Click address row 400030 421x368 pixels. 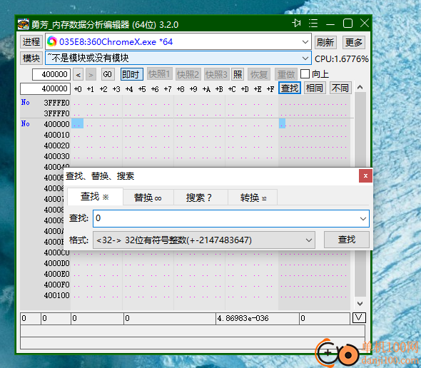[56, 156]
